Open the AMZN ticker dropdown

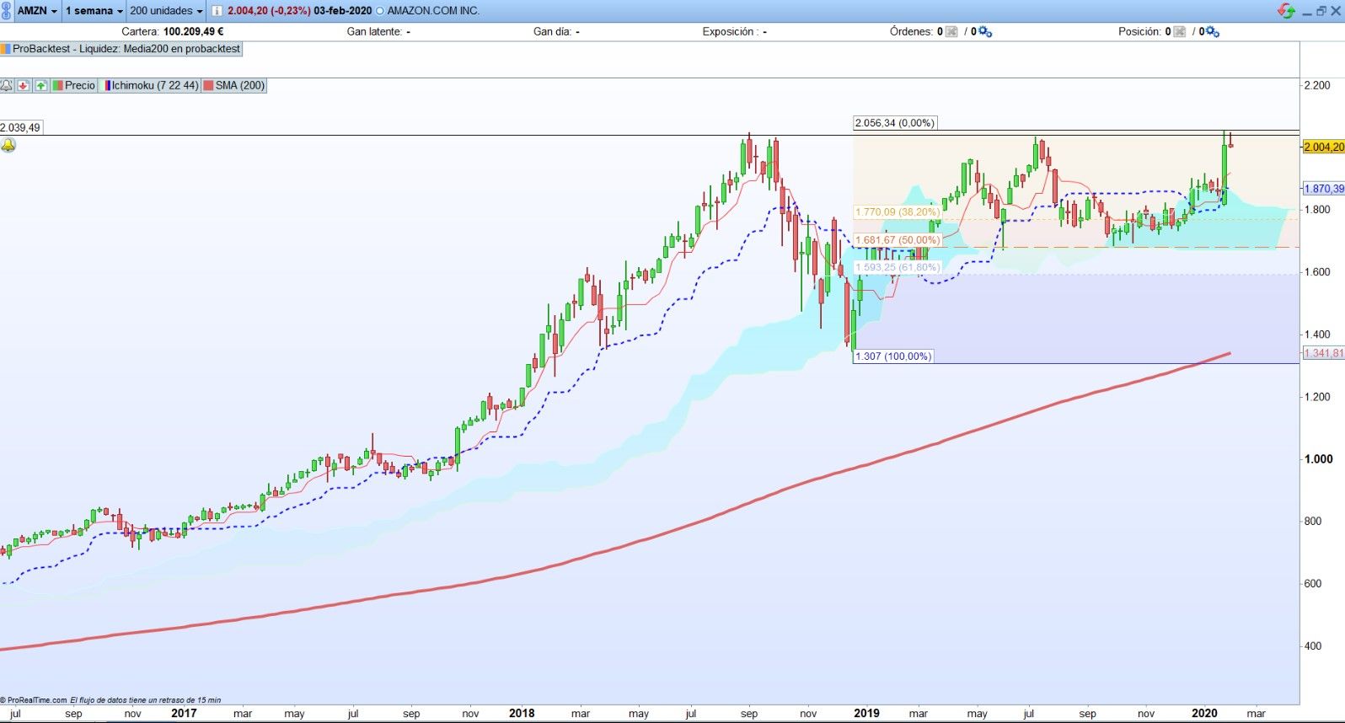pos(38,11)
